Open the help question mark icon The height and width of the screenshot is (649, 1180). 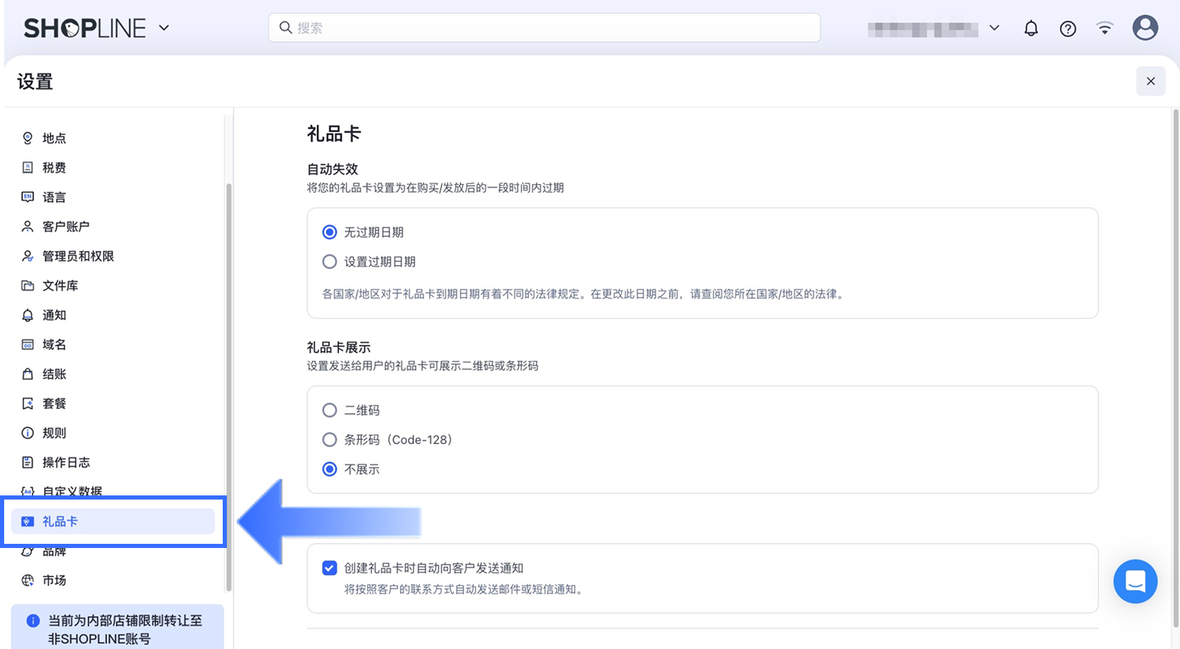[1068, 28]
